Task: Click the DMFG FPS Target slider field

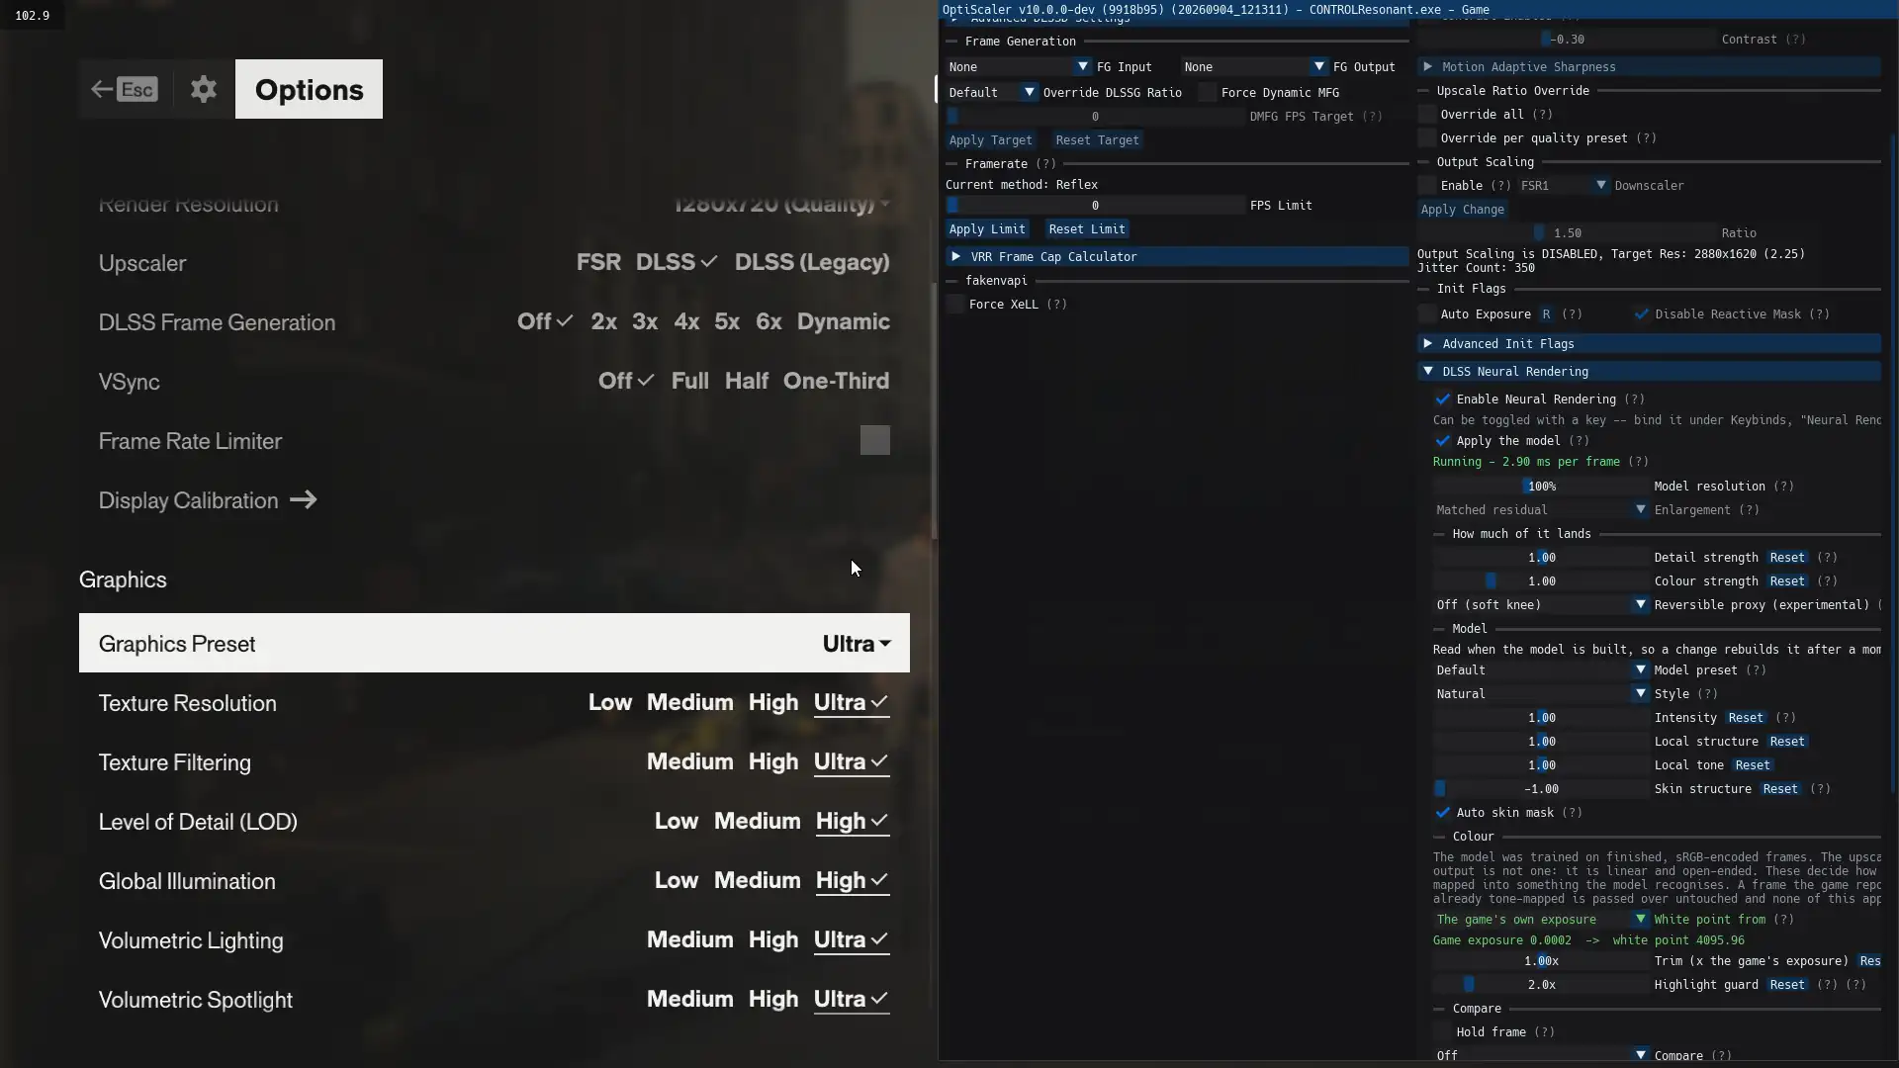Action: pos(1095,117)
